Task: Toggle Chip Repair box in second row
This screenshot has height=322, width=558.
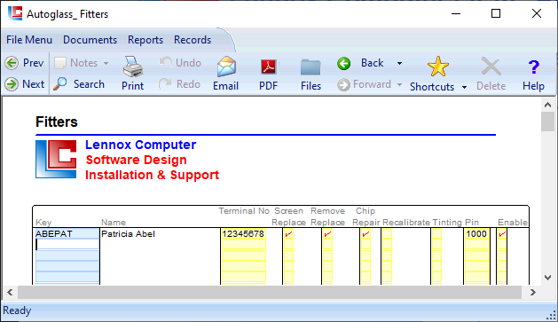Action: (365, 244)
